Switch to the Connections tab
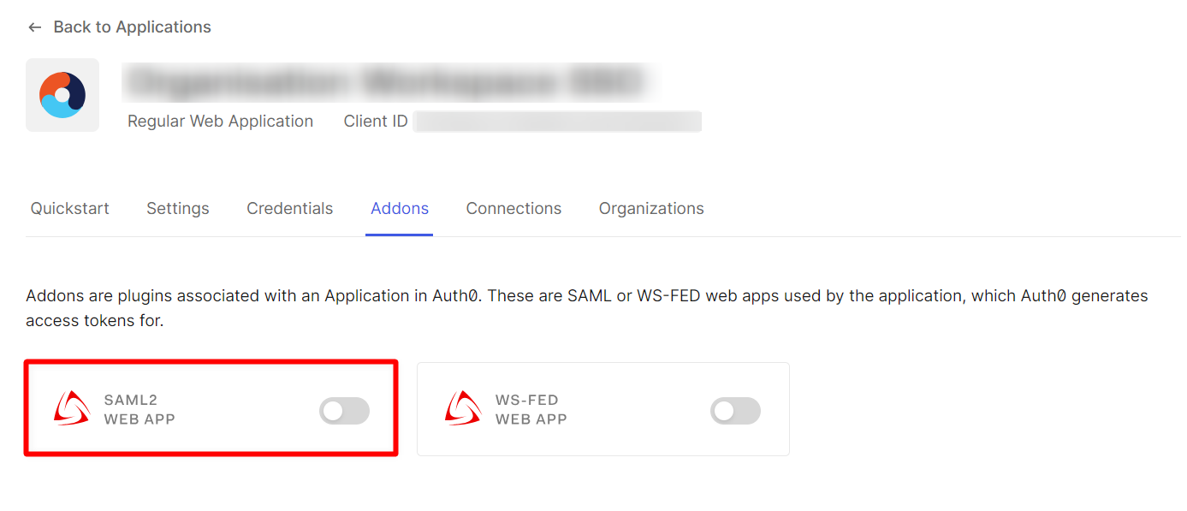 [x=513, y=208]
